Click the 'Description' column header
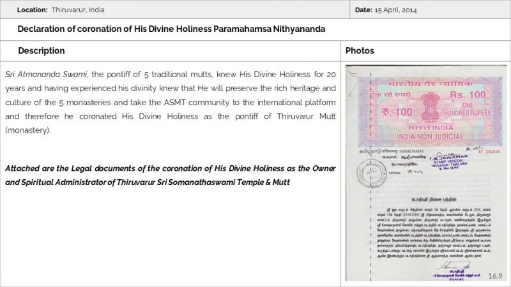 [x=41, y=50]
